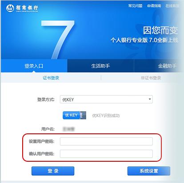Click the China Merchants Bank round logo icon
Image resolution: width=184 pixels, height=183 pixels.
click(10, 8)
